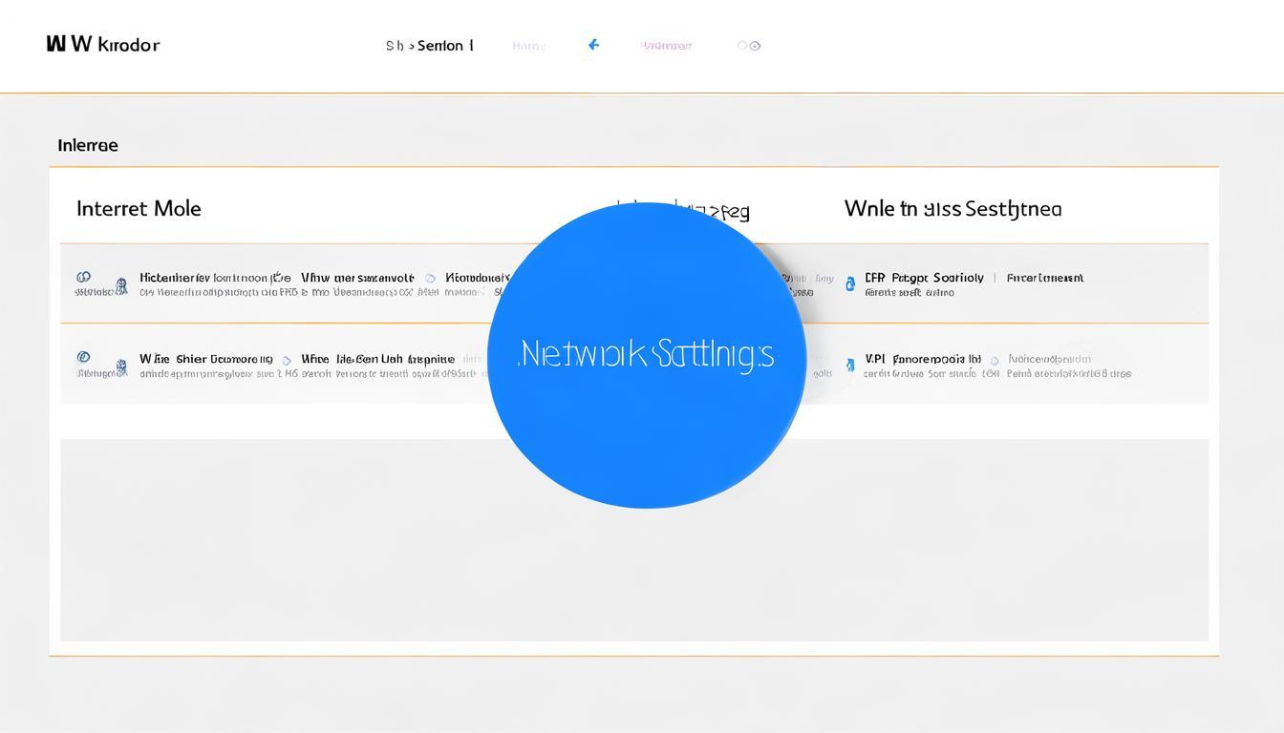The image size is (1284, 733).
Task: Open the faded Home tab in header
Action: (528, 46)
